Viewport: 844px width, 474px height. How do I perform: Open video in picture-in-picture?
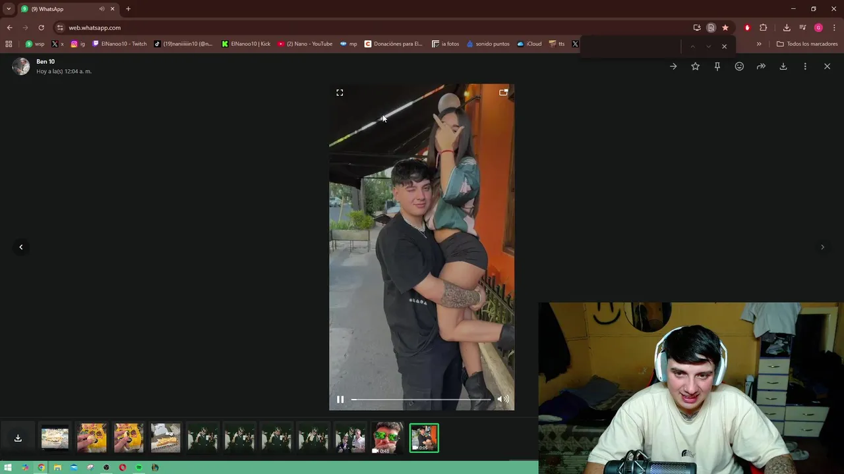coord(504,93)
